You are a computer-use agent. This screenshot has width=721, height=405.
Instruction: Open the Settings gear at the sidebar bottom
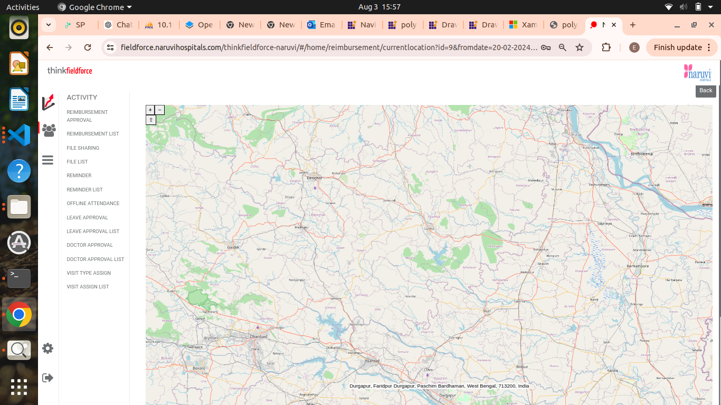click(x=48, y=348)
